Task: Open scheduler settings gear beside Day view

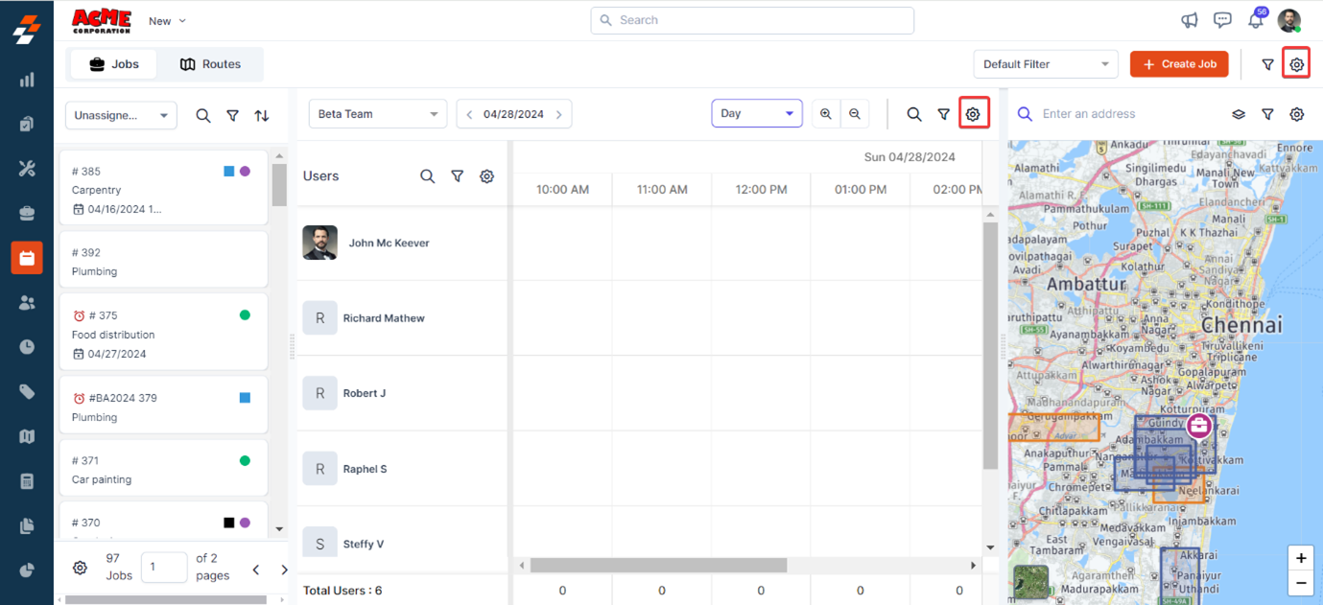Action: pyautogui.click(x=973, y=114)
